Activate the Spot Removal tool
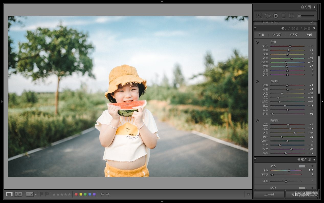 tap(267, 16)
